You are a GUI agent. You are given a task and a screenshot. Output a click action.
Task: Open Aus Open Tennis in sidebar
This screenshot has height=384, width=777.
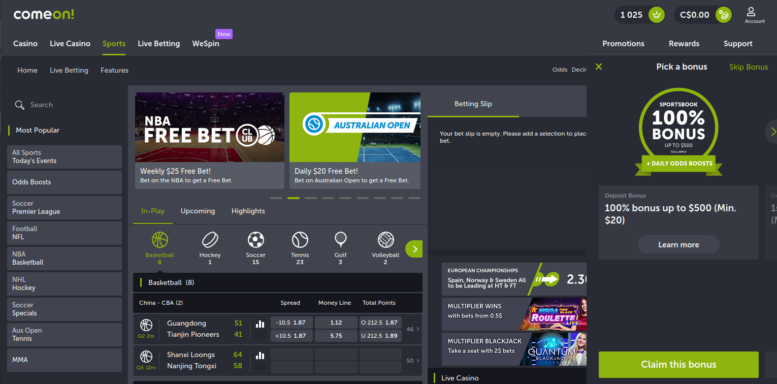tap(64, 335)
